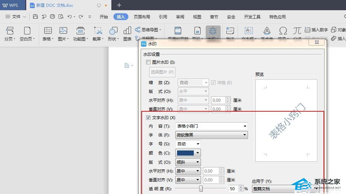Insert a formula (公式) icon
The image size is (346, 194).
click(297, 31)
